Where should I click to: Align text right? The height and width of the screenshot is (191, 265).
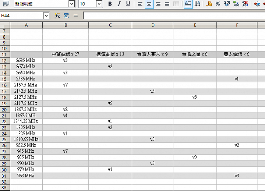point(158,4)
